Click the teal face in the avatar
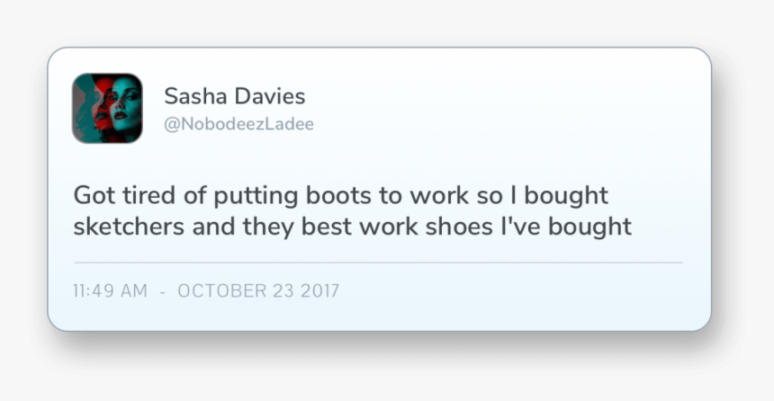774x401 pixels. pyautogui.click(x=125, y=106)
